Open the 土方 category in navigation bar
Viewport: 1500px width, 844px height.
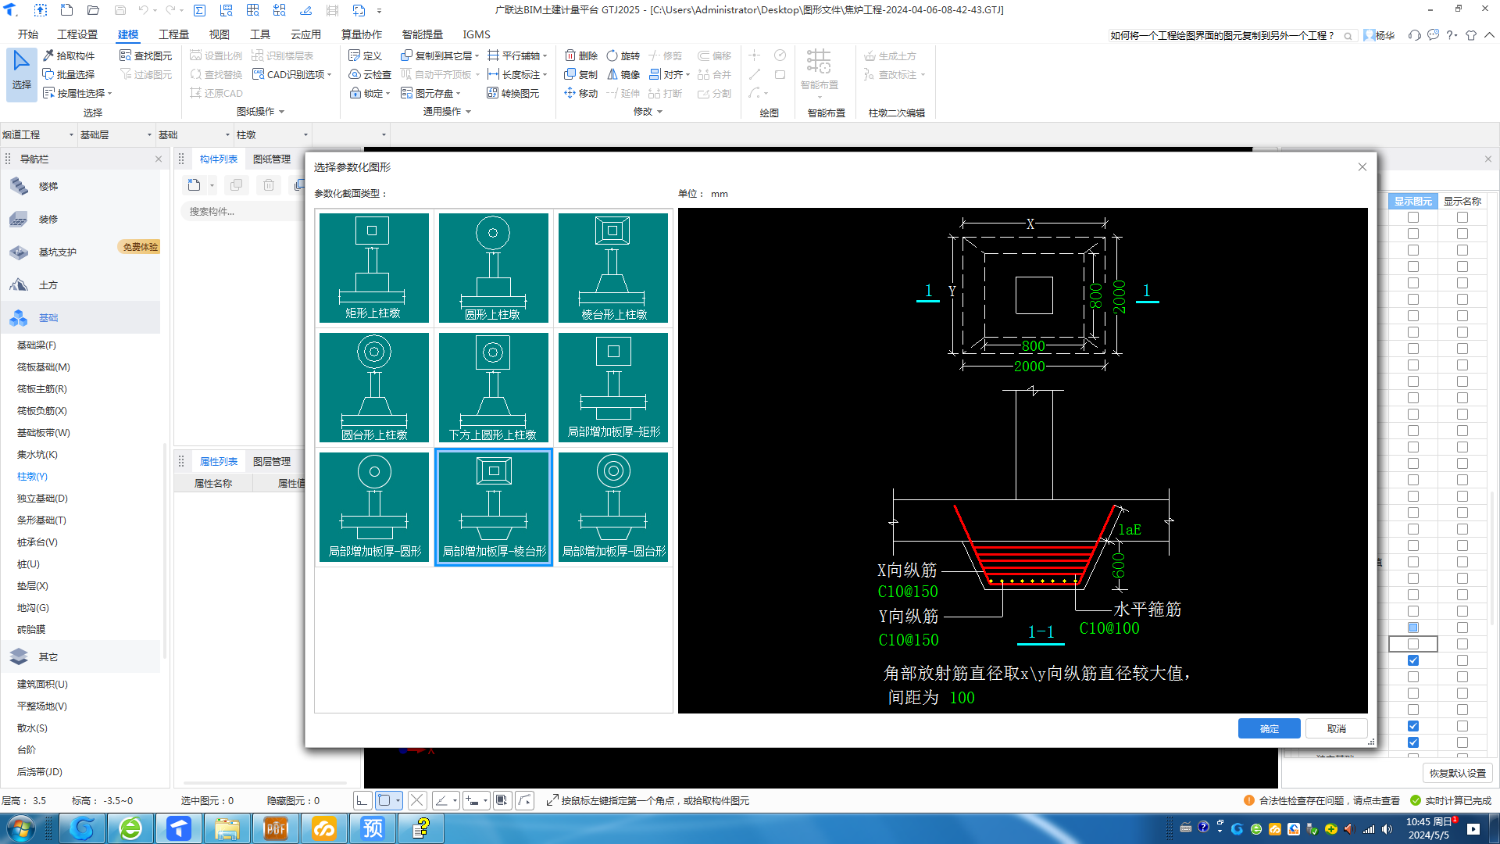tap(81, 284)
